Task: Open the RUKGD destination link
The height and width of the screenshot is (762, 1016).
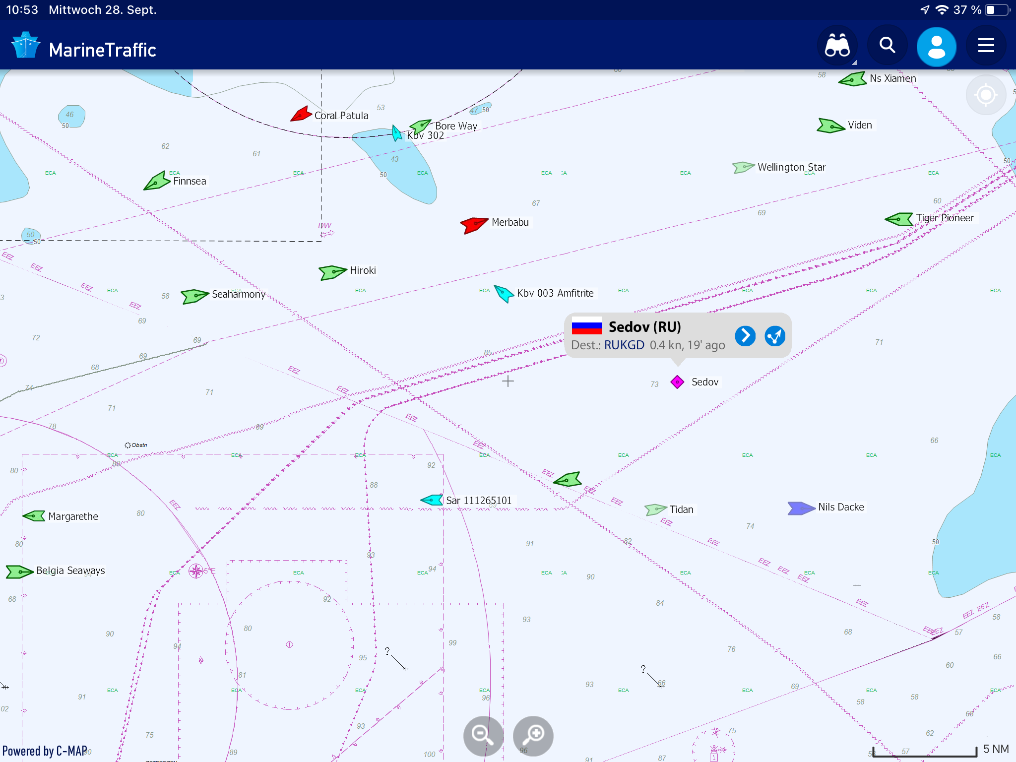Action: (x=624, y=345)
